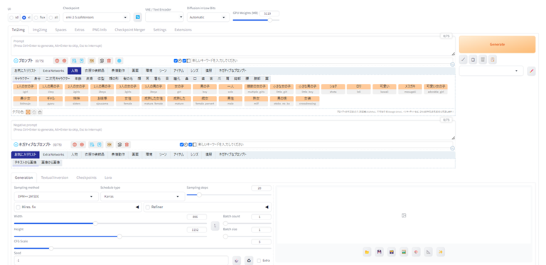Viewport: 546px width, 265px height.
Task: Click the Generate button
Action: click(x=497, y=45)
